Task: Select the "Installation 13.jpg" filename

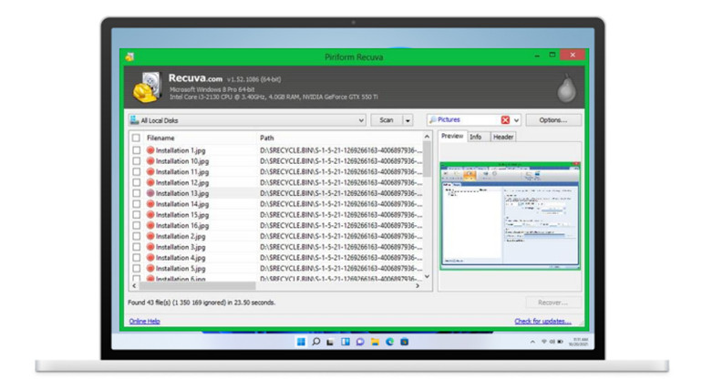Action: point(182,193)
